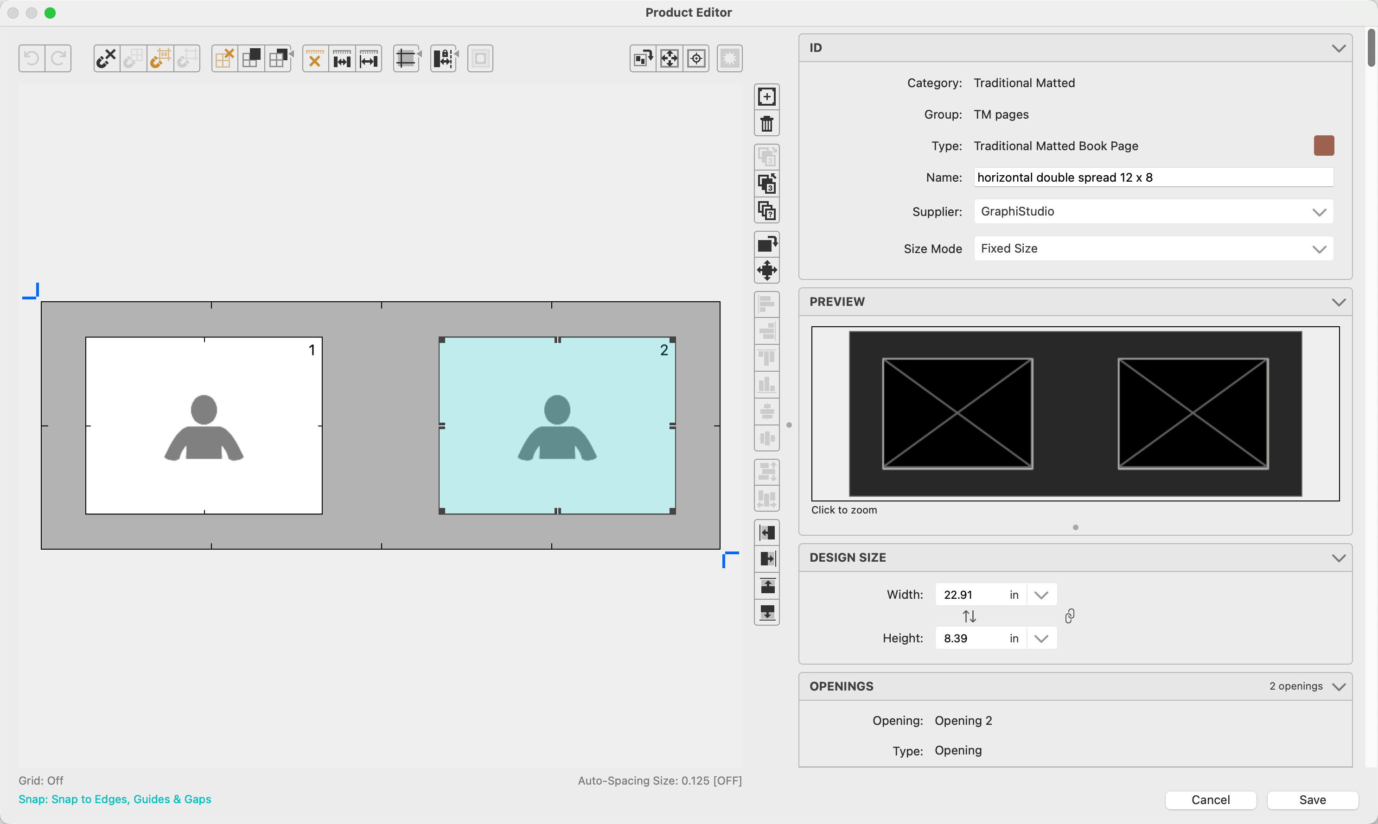The width and height of the screenshot is (1378, 824).
Task: Click the add new opening icon
Action: (766, 96)
